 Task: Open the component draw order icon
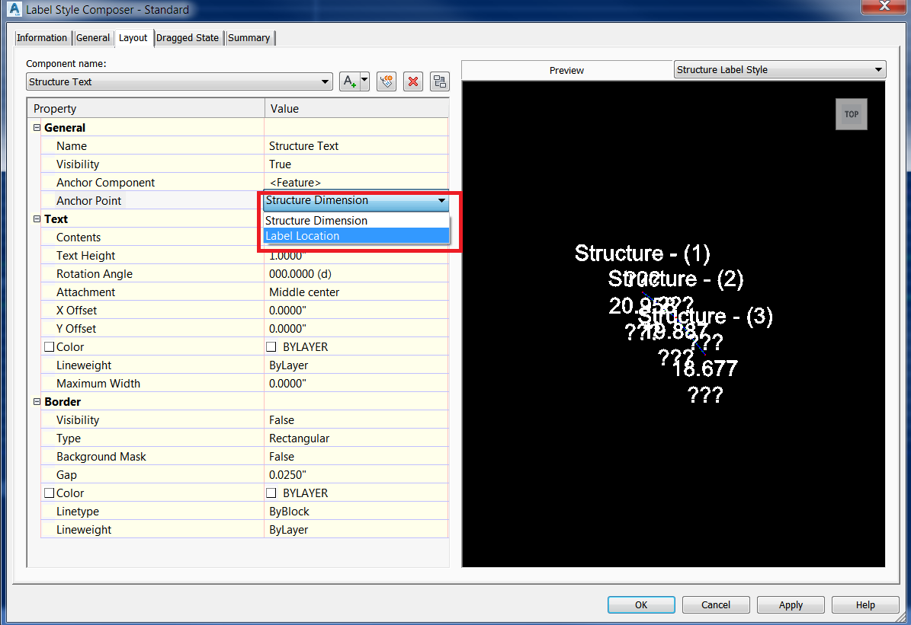pyautogui.click(x=440, y=81)
